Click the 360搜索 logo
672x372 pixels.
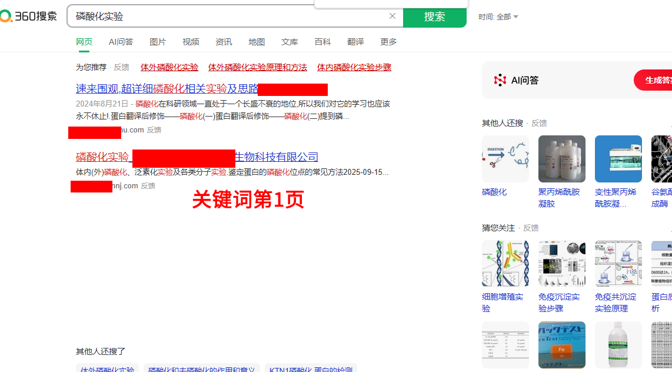click(29, 16)
